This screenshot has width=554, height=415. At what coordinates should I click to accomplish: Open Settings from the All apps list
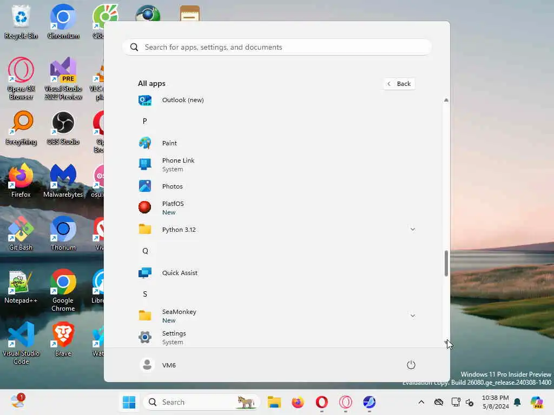tap(276, 337)
